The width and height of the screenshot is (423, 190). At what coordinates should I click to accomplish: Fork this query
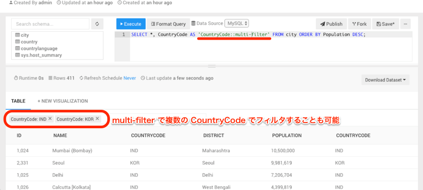360,24
